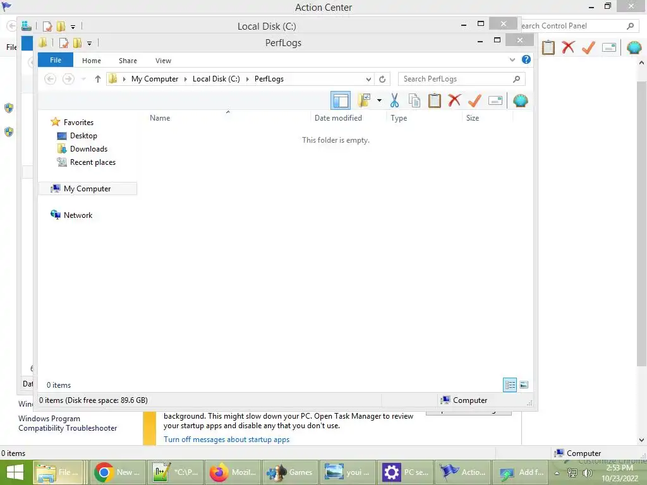Click the new folder quick access icon in PerfLogs title bar
647x485 pixels.
[78, 43]
